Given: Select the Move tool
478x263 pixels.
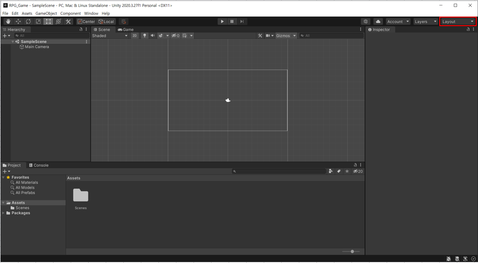Looking at the screenshot, I should [18, 22].
